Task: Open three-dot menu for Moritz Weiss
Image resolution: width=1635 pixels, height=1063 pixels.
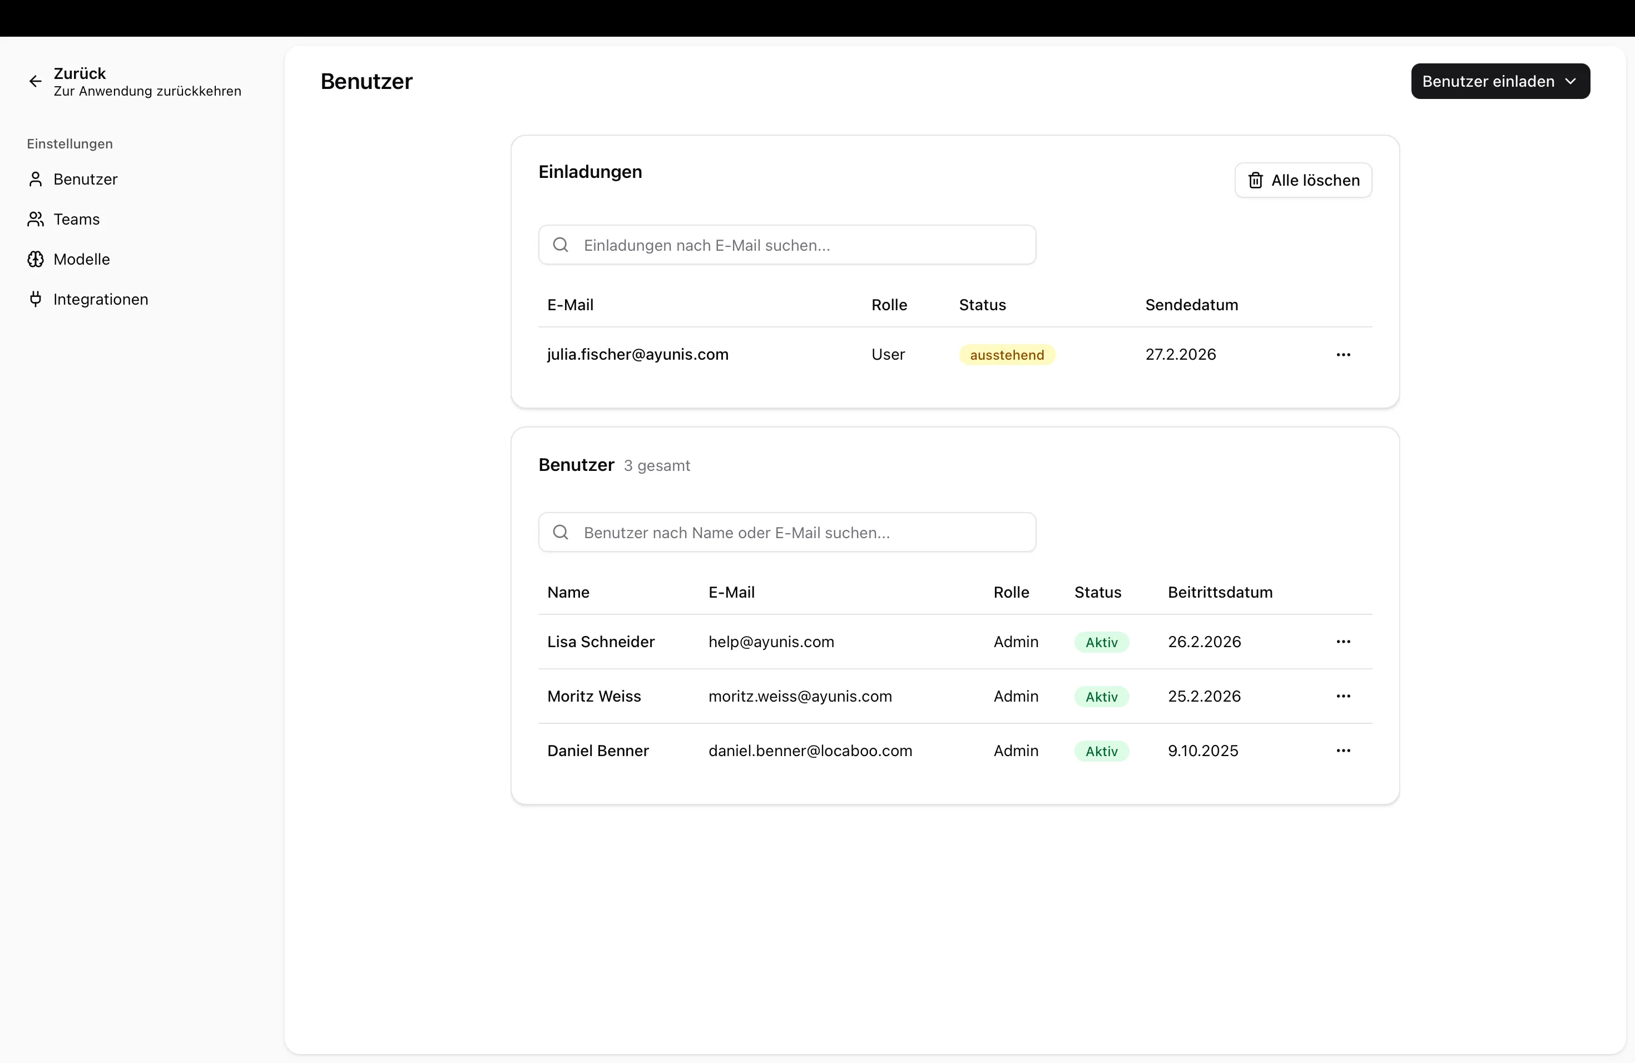Action: point(1343,696)
